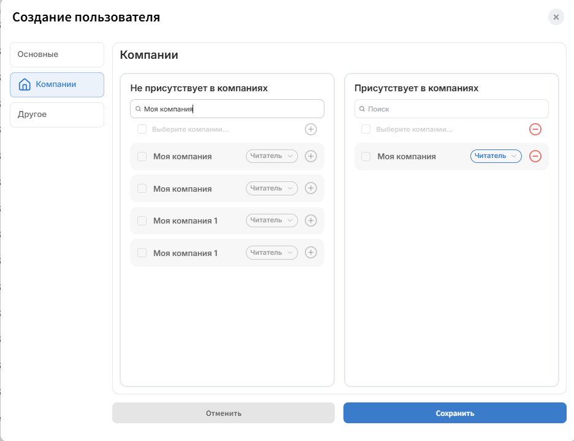Check the second Моя компания in absent list
The height and width of the screenshot is (441, 574).
click(142, 188)
